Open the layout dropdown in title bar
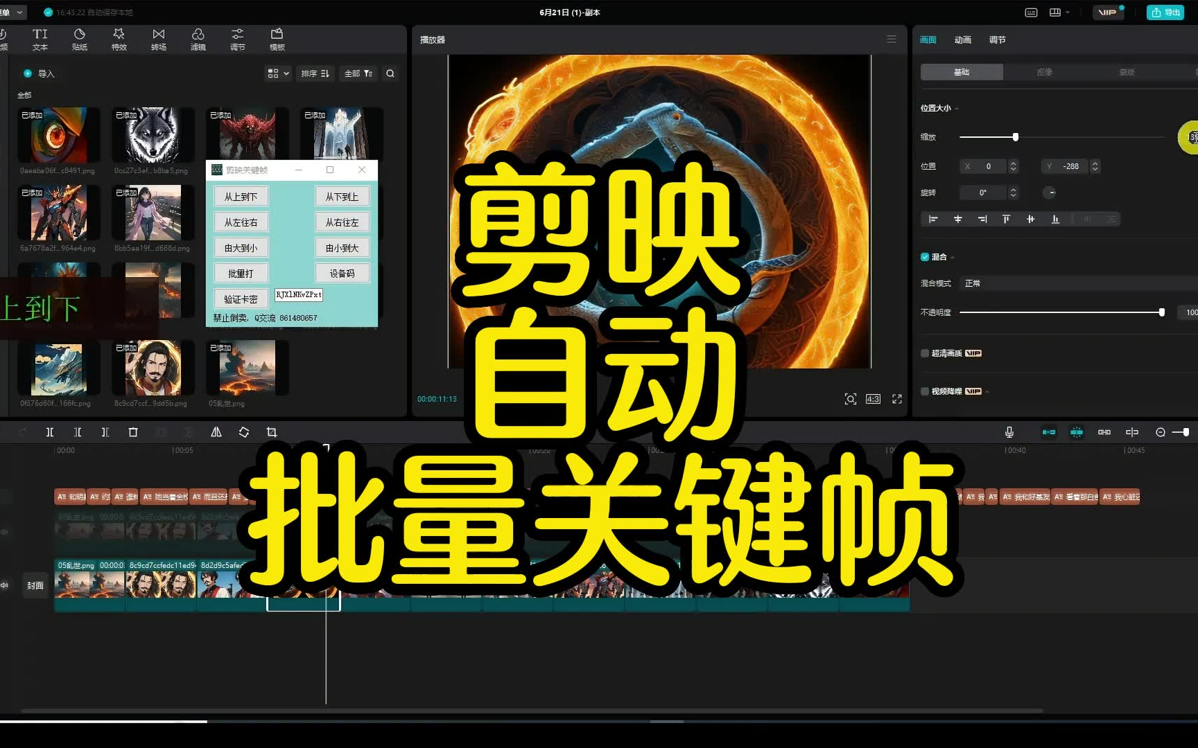The width and height of the screenshot is (1198, 748). click(1059, 12)
